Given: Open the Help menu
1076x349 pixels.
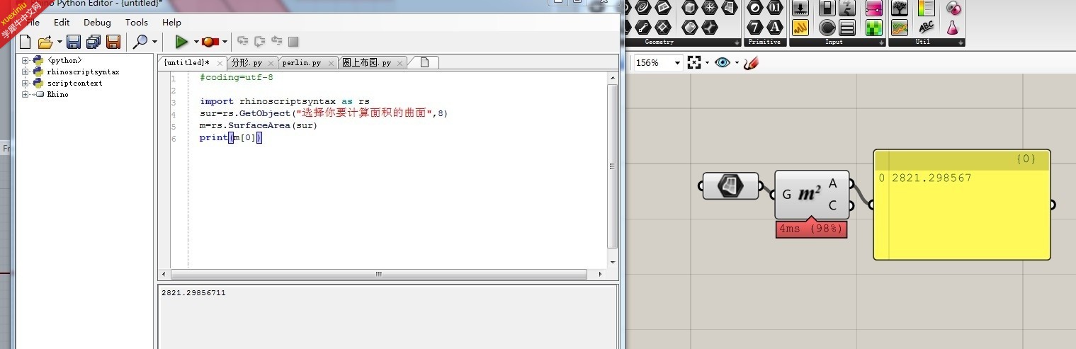Looking at the screenshot, I should point(172,23).
